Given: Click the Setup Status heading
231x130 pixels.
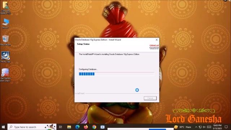Looking at the screenshot, I should 83,44.
